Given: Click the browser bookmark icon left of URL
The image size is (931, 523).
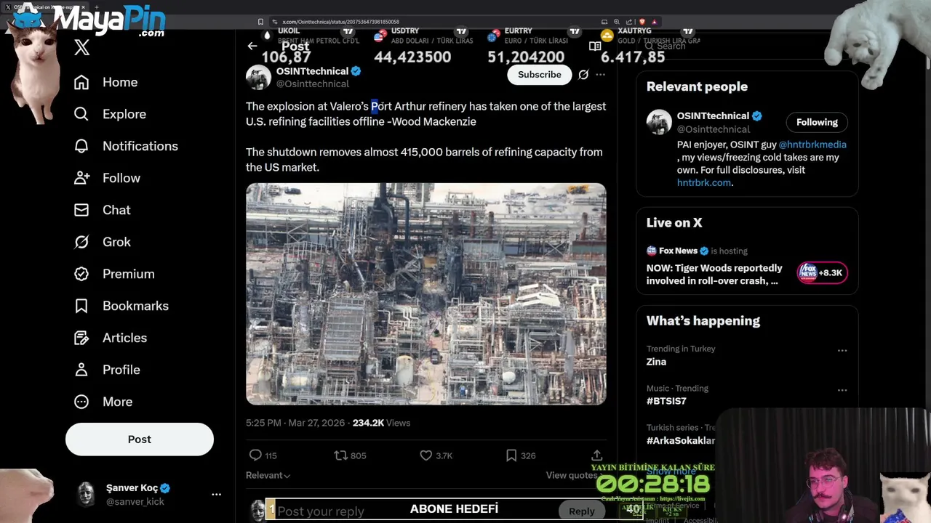Looking at the screenshot, I should pyautogui.click(x=260, y=22).
